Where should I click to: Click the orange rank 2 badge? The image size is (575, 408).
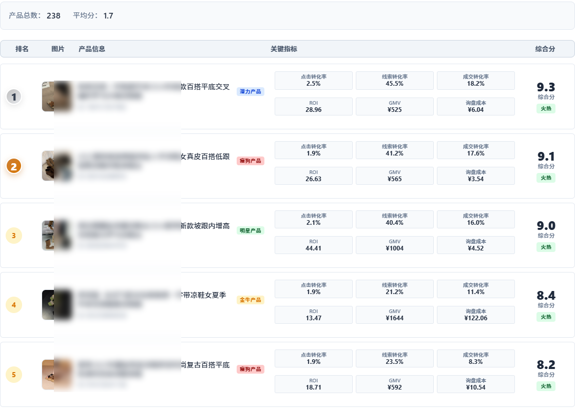[14, 166]
